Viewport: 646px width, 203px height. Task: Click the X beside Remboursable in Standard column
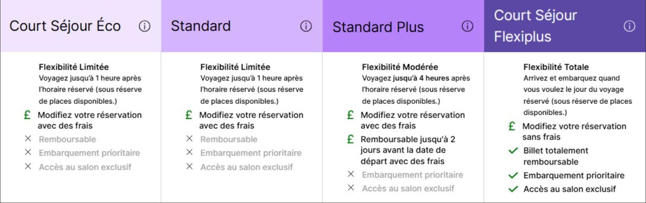[190, 139]
